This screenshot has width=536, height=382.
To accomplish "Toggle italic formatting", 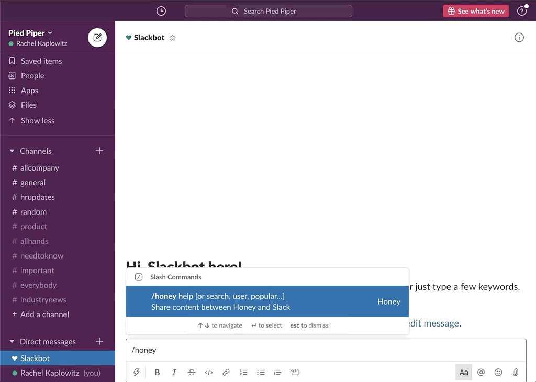I will [x=174, y=372].
